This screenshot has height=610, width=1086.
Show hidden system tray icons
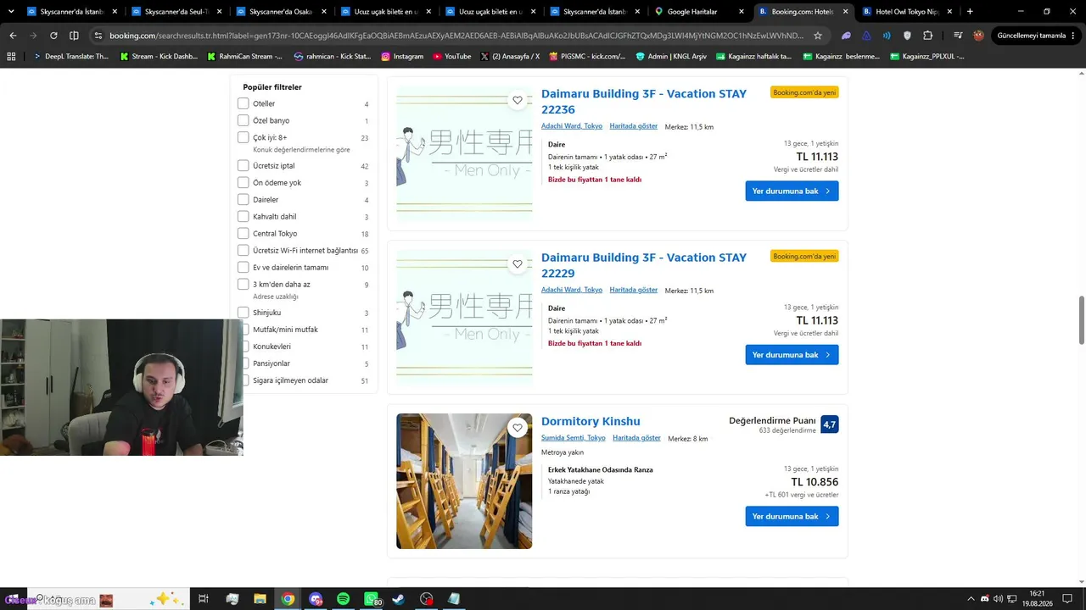click(x=971, y=599)
